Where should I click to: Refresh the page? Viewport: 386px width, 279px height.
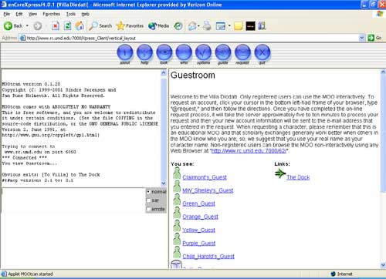click(67, 26)
